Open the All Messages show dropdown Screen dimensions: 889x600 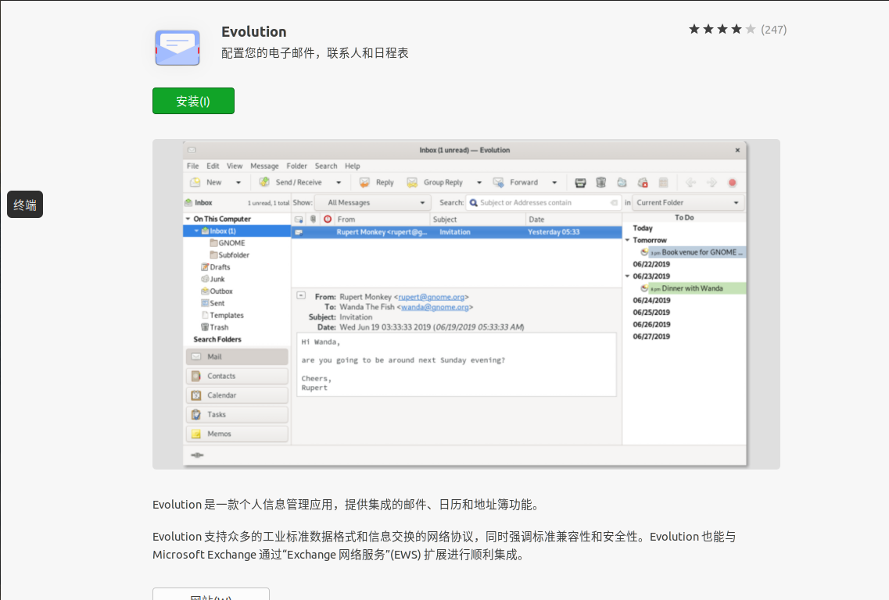tap(374, 203)
